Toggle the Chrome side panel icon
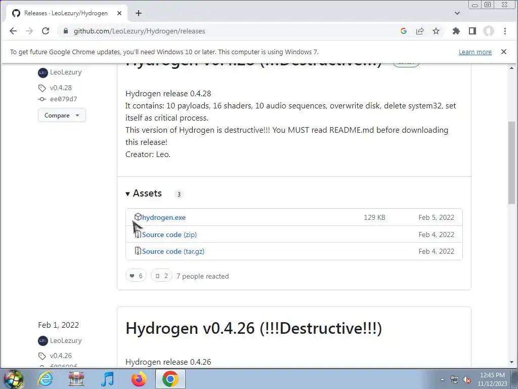Screen dimensions: 518x389 tap(472, 31)
